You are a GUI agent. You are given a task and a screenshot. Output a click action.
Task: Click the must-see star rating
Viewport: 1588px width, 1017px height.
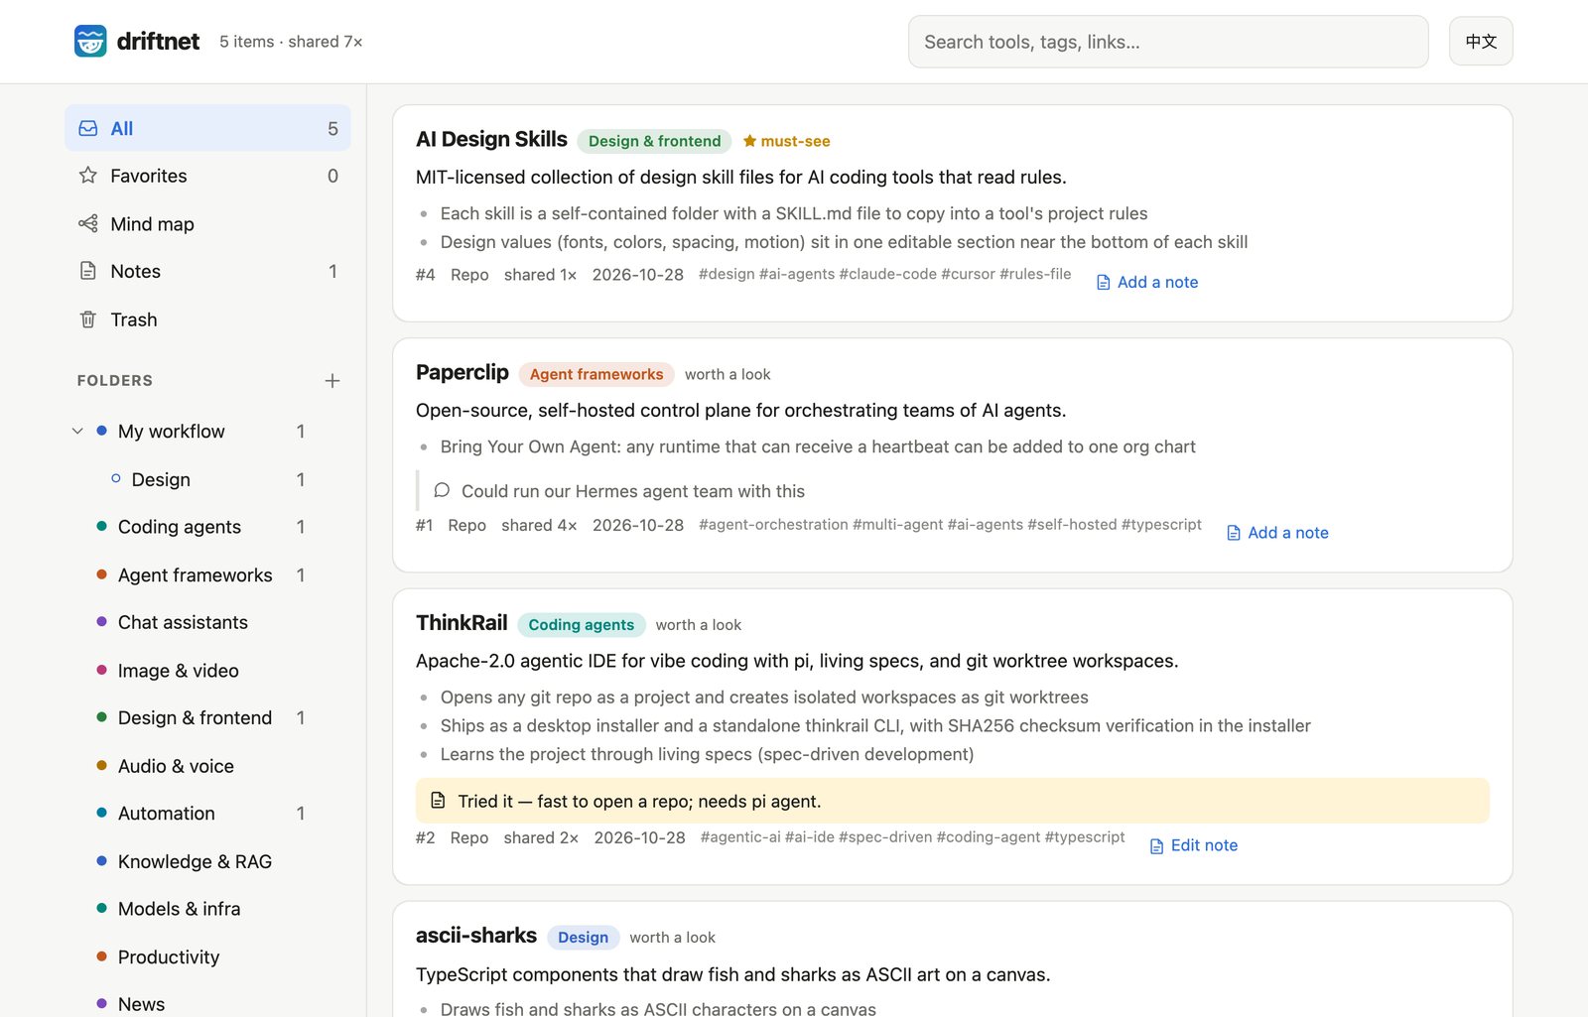coord(786,141)
